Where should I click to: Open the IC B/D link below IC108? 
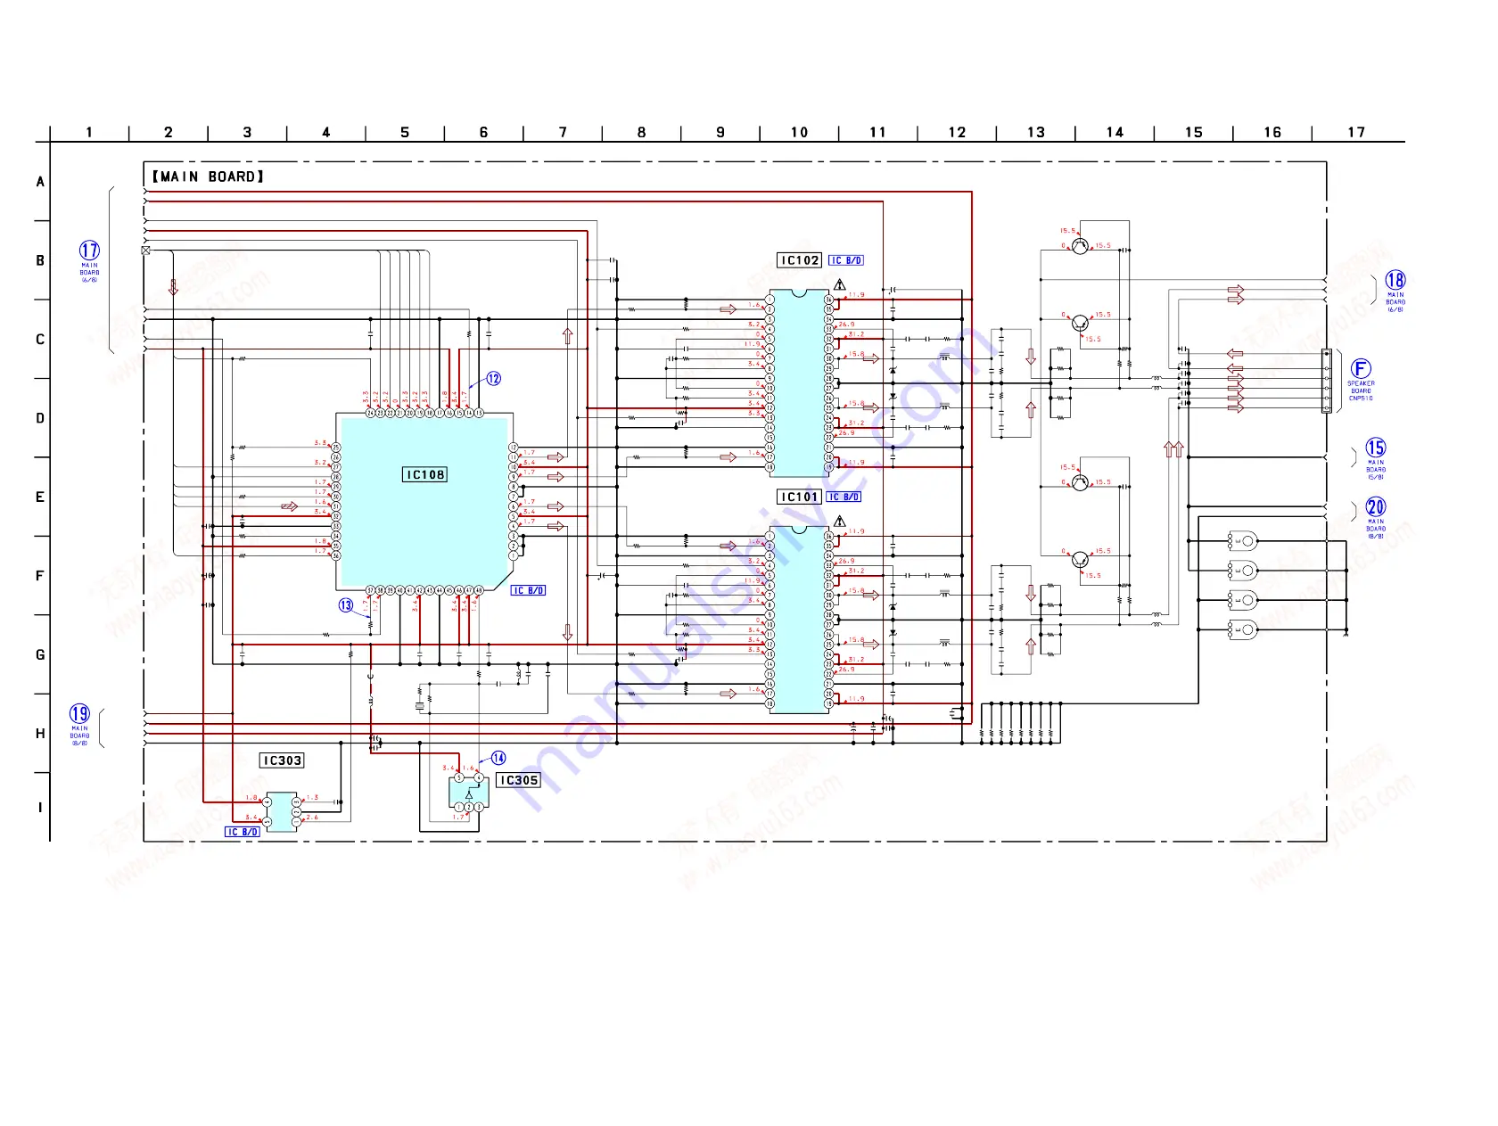528,590
